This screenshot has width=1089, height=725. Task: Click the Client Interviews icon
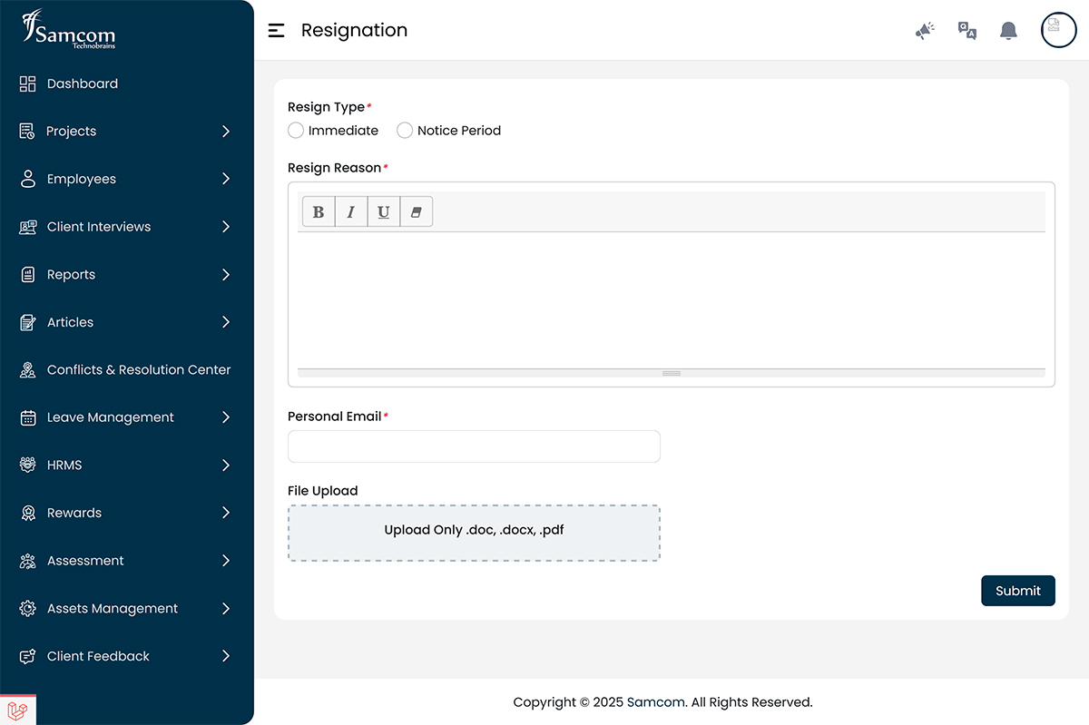pyautogui.click(x=28, y=227)
